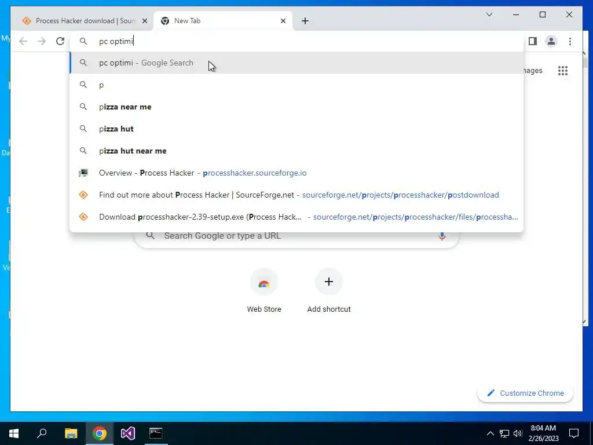
Task: Select the New Tab tab
Action: tap(223, 21)
